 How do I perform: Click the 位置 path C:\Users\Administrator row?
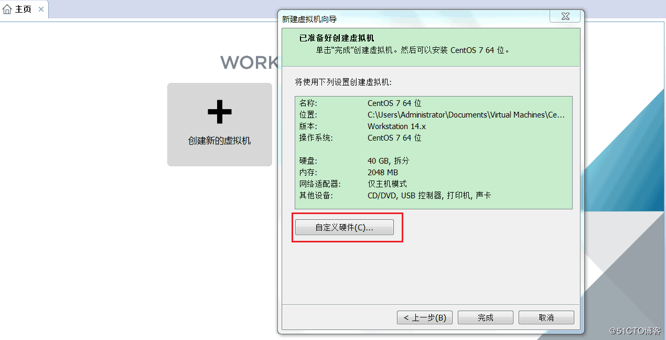tap(433, 115)
